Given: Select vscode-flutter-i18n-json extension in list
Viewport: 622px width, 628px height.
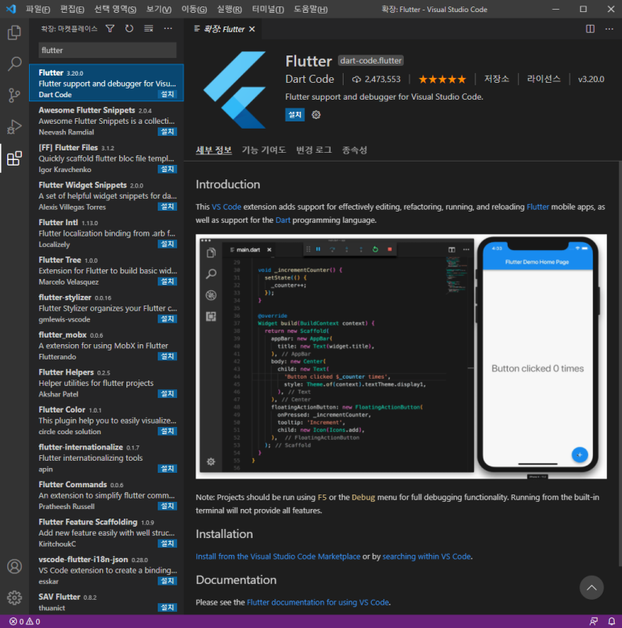Looking at the screenshot, I should point(106,570).
